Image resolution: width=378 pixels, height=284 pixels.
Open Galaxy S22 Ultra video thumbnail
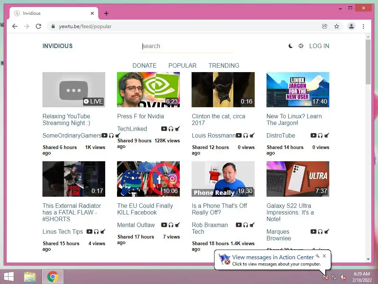pos(298,179)
